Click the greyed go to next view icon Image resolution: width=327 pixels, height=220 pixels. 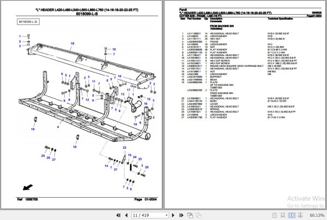198,216
